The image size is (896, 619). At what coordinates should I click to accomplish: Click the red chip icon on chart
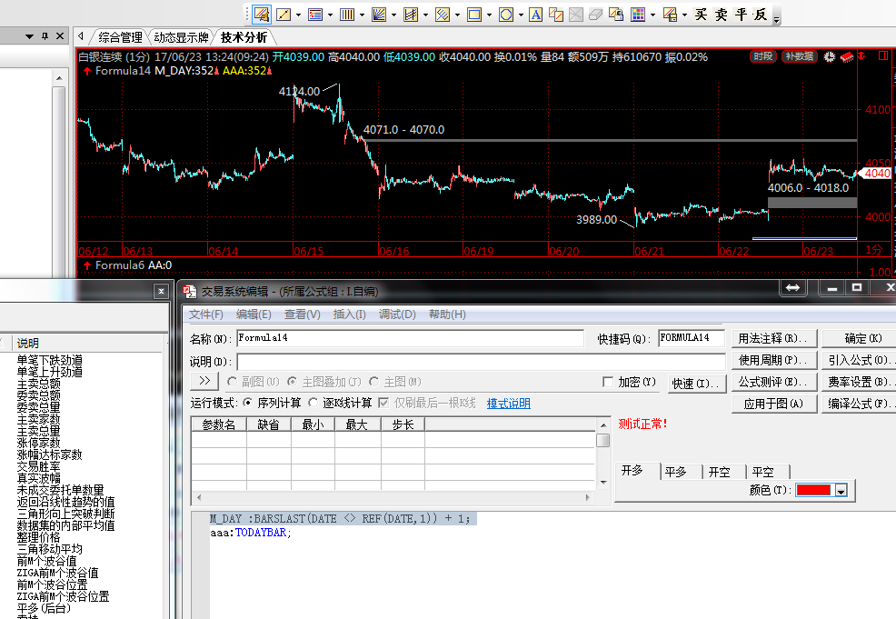(847, 56)
